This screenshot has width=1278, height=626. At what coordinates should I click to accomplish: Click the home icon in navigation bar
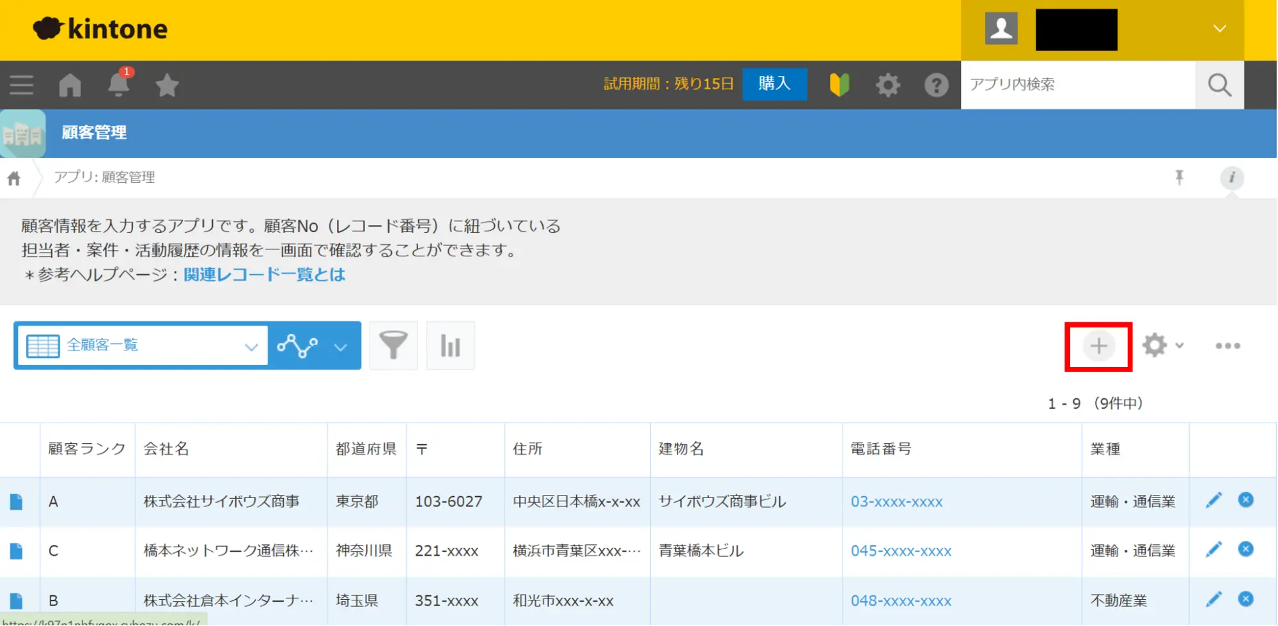pos(70,85)
